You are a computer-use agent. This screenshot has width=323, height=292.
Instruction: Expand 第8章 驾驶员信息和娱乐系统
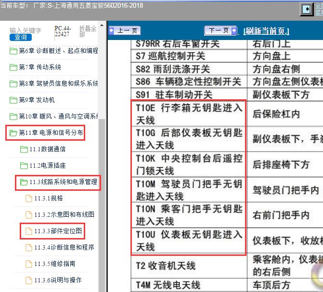point(59,83)
